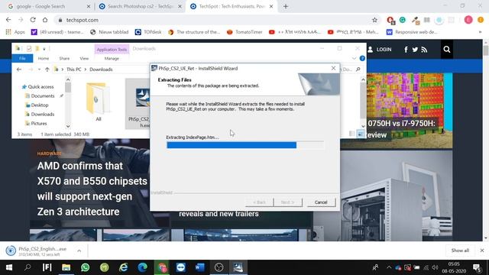
Task: Close the browser downloads bar
Action: click(482, 251)
